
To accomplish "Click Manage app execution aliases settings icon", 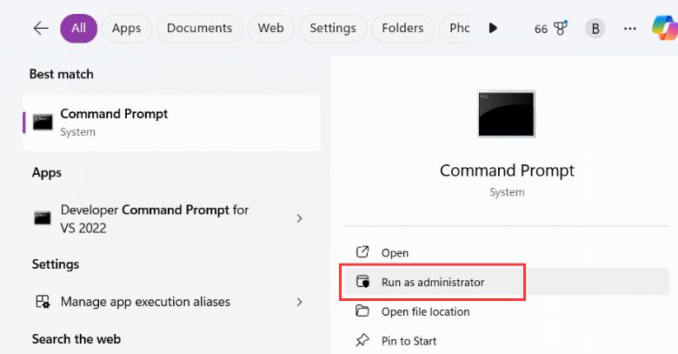I will pyautogui.click(x=43, y=302).
